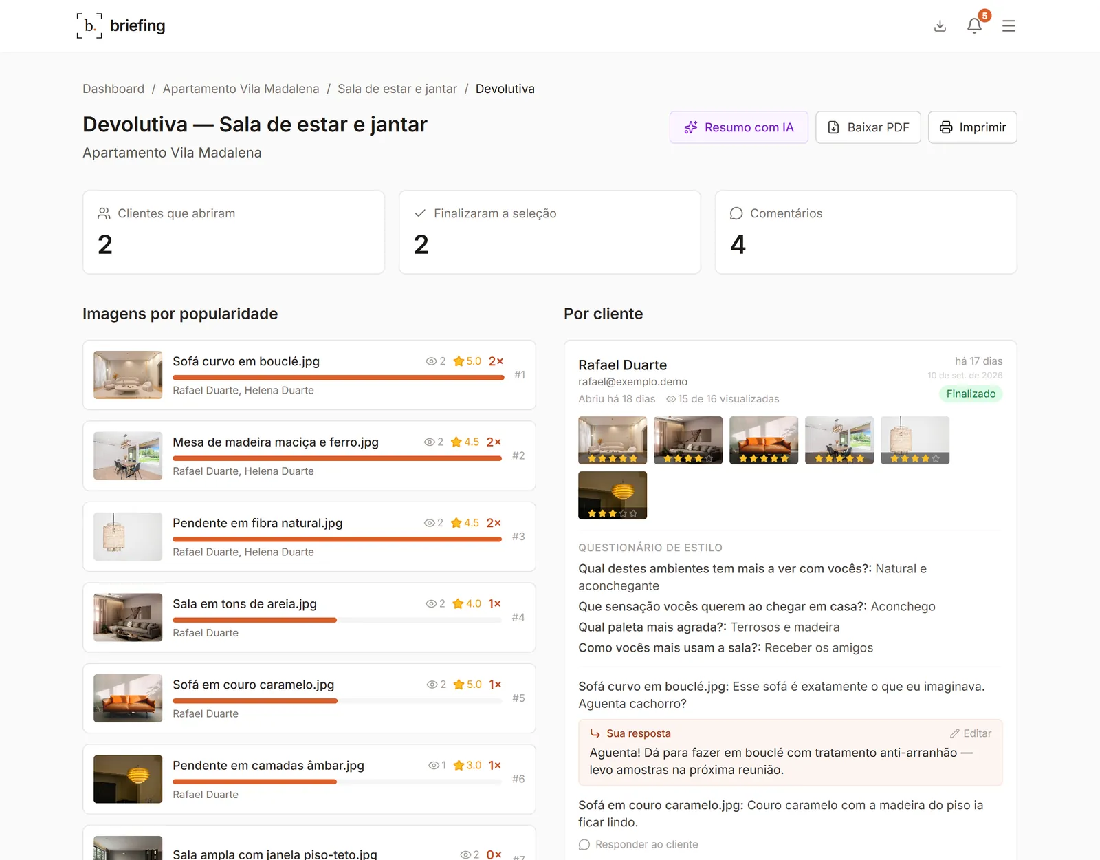The width and height of the screenshot is (1100, 860).
Task: Click views eye icon for Sala ampla com janela
Action: 465,854
